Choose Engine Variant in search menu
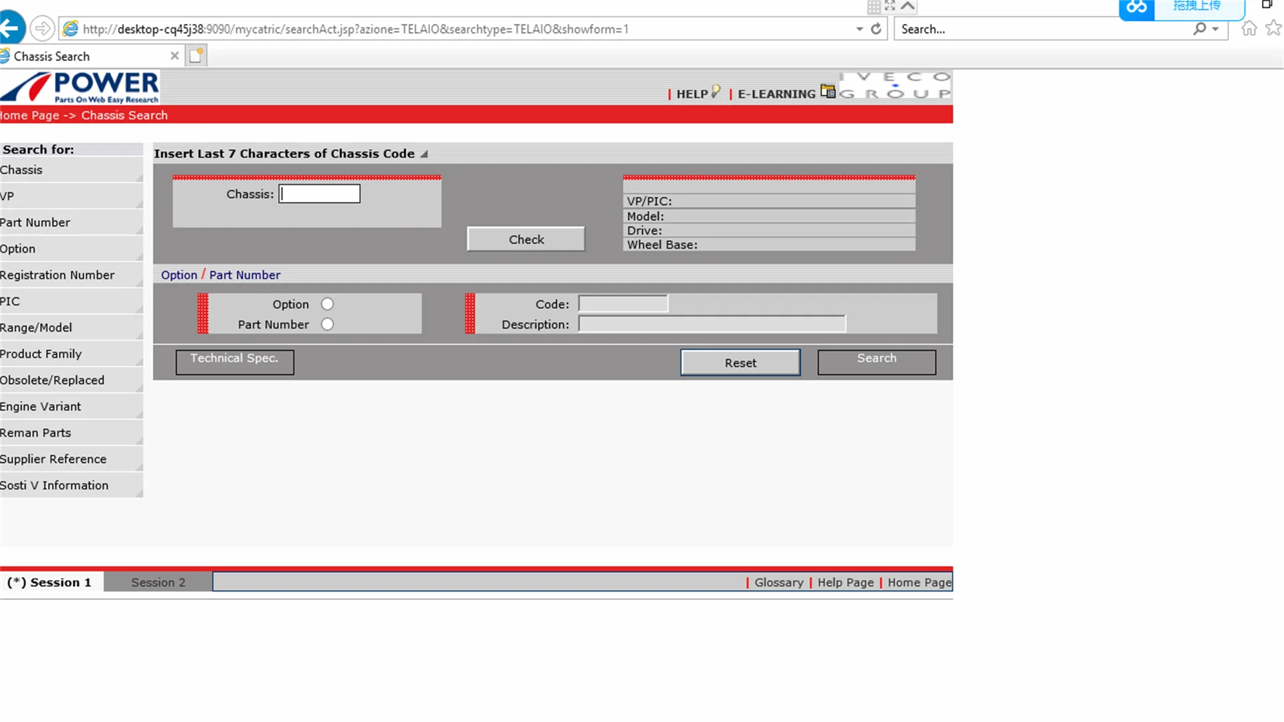 coord(41,406)
